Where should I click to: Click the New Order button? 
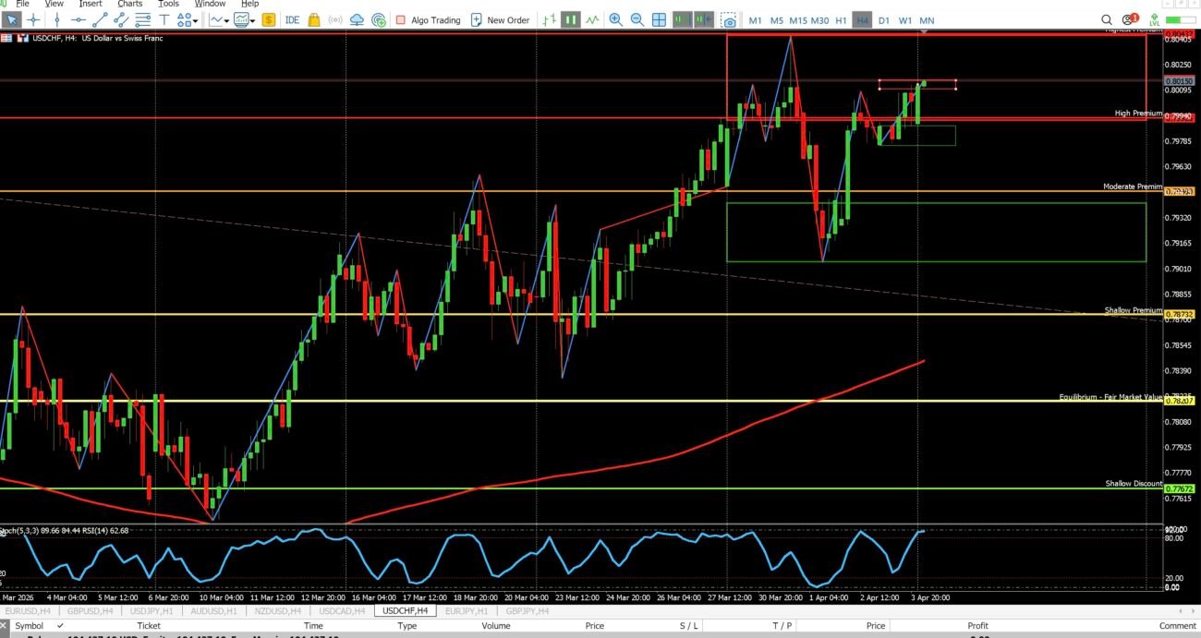tap(500, 19)
